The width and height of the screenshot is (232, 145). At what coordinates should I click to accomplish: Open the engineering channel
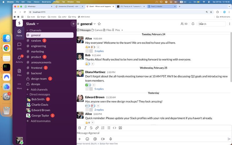(50, 46)
